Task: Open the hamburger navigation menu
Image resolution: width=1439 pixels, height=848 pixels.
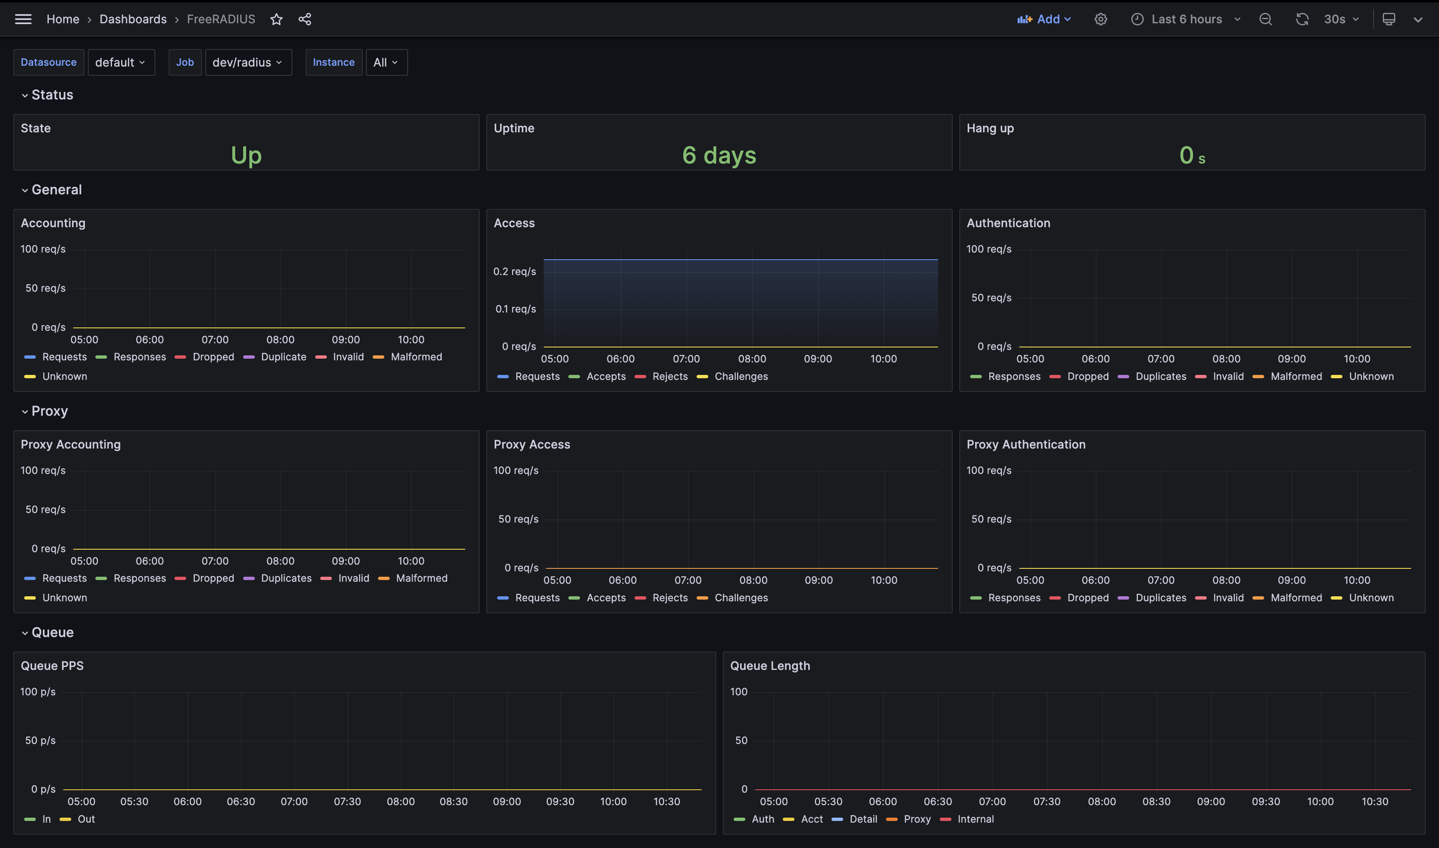Action: (23, 20)
